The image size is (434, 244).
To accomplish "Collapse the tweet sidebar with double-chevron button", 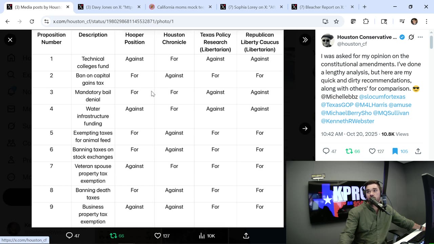I will (305, 40).
